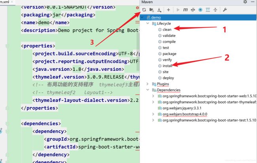Click library icon beside jquery dependency

tap(160, 108)
